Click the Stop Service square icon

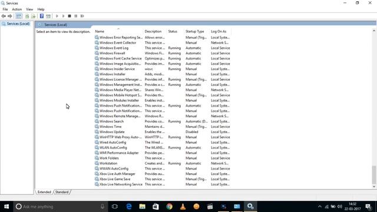coord(70,16)
